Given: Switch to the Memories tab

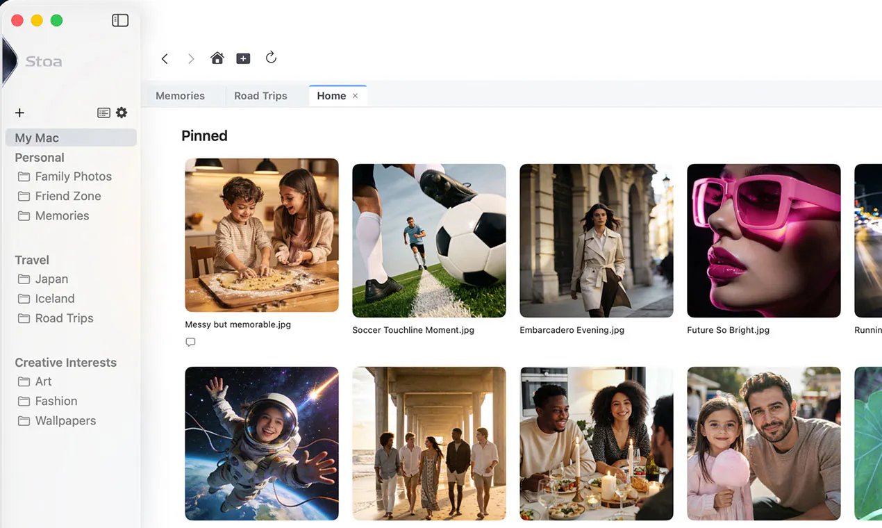Looking at the screenshot, I should click(180, 96).
